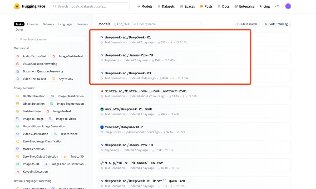Screen dimensions: 316x189
Task: Focus the Filter by name field
Action: 166,24
